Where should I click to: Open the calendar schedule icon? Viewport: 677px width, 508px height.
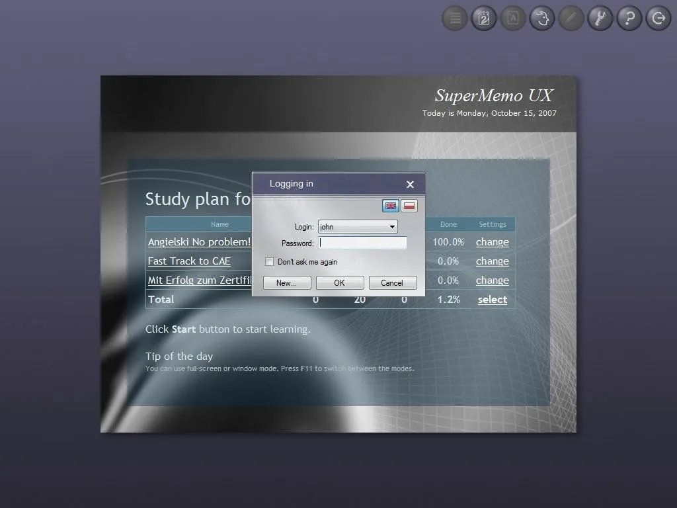point(483,18)
